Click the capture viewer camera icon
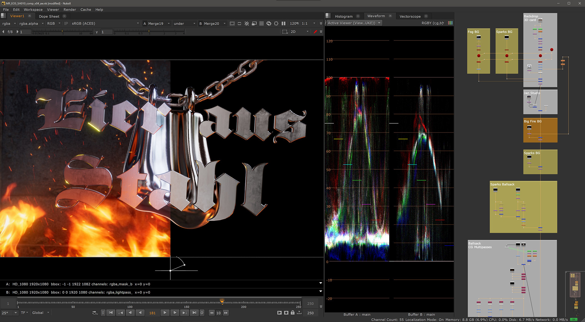Image resolution: width=585 pixels, height=322 pixels. [x=286, y=313]
